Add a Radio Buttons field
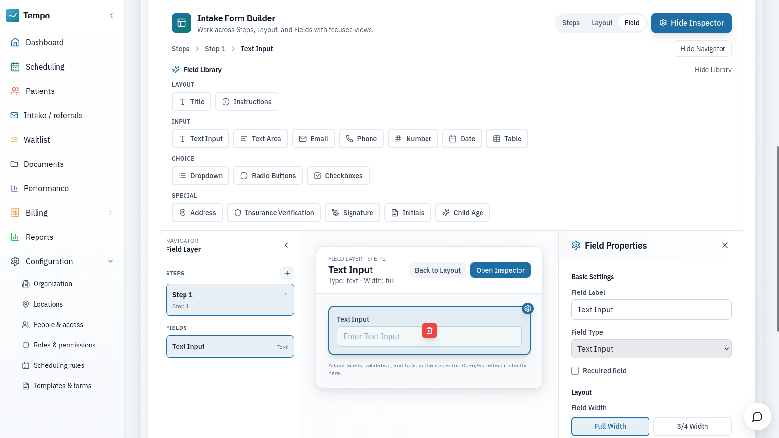 click(268, 176)
